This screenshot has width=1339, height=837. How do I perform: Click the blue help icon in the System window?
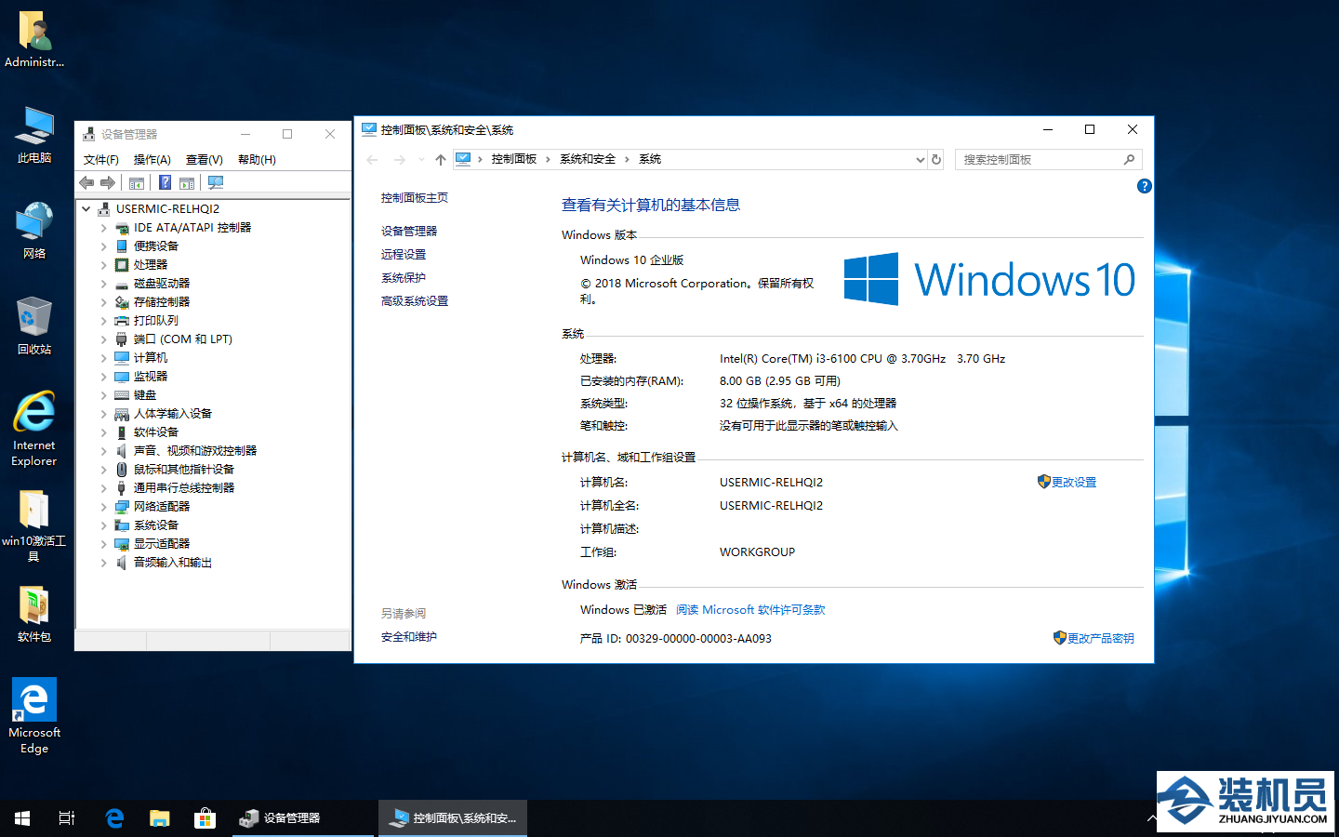point(1144,186)
